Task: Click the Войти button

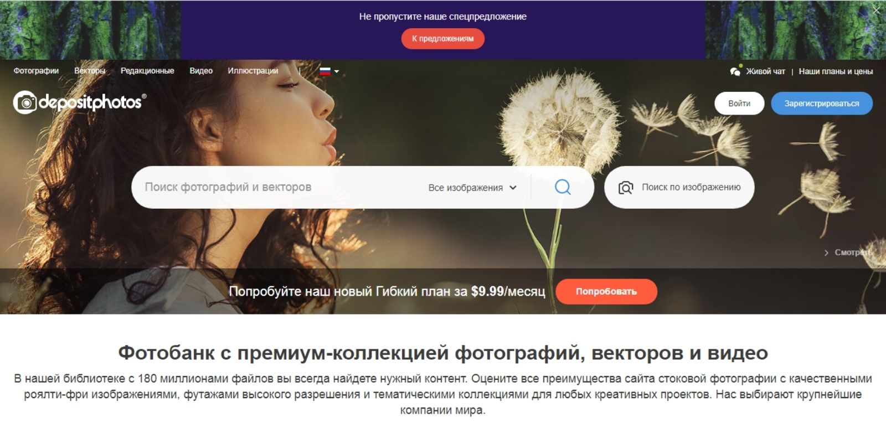Action: [739, 104]
